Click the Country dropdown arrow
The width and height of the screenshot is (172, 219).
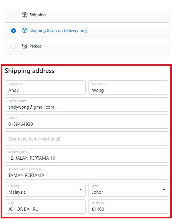point(81,189)
